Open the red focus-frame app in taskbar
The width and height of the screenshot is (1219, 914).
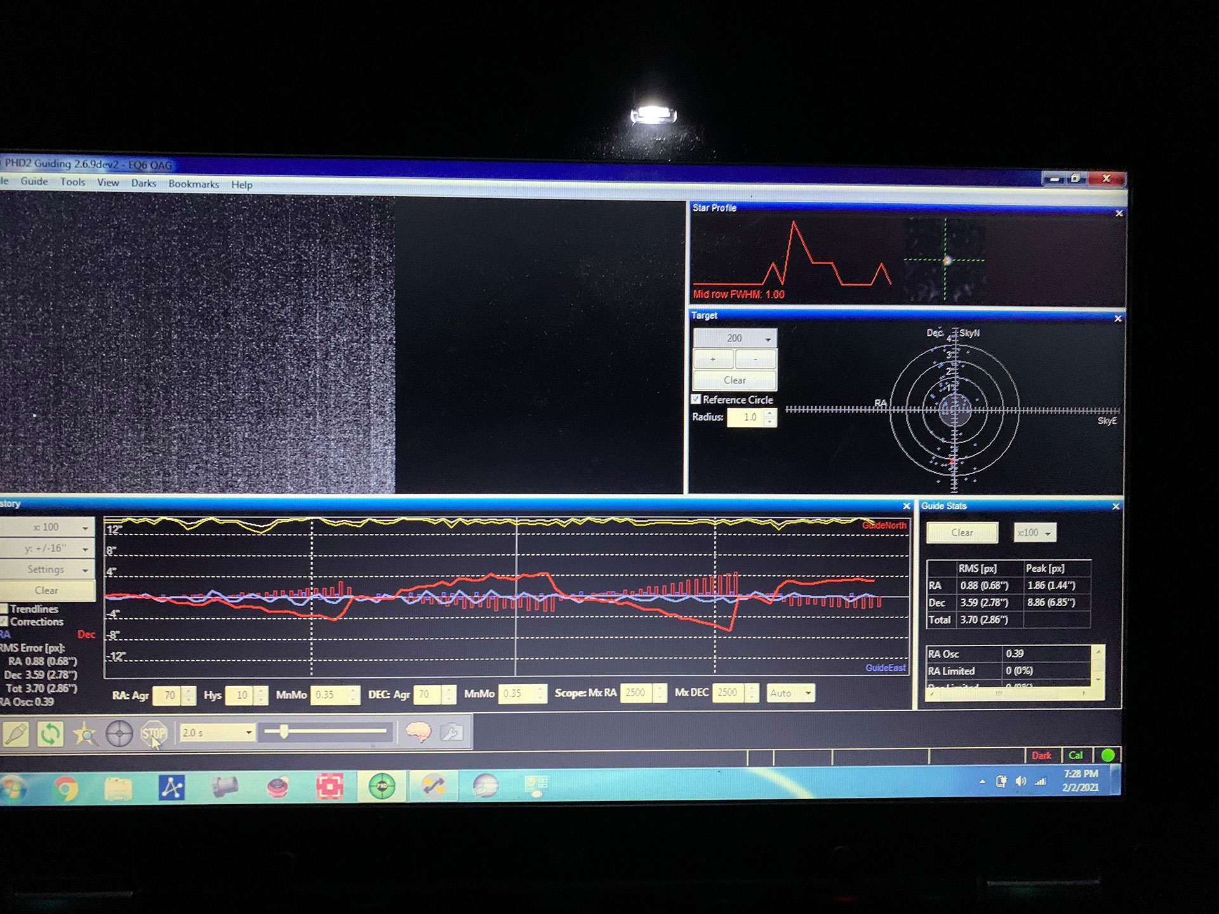tap(330, 787)
